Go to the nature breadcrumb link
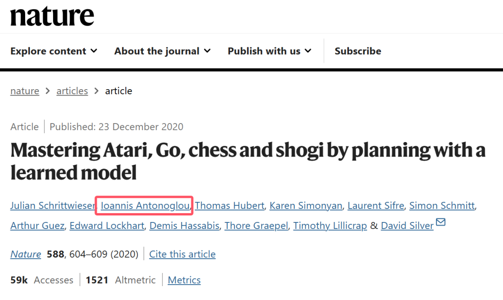 coord(25,91)
